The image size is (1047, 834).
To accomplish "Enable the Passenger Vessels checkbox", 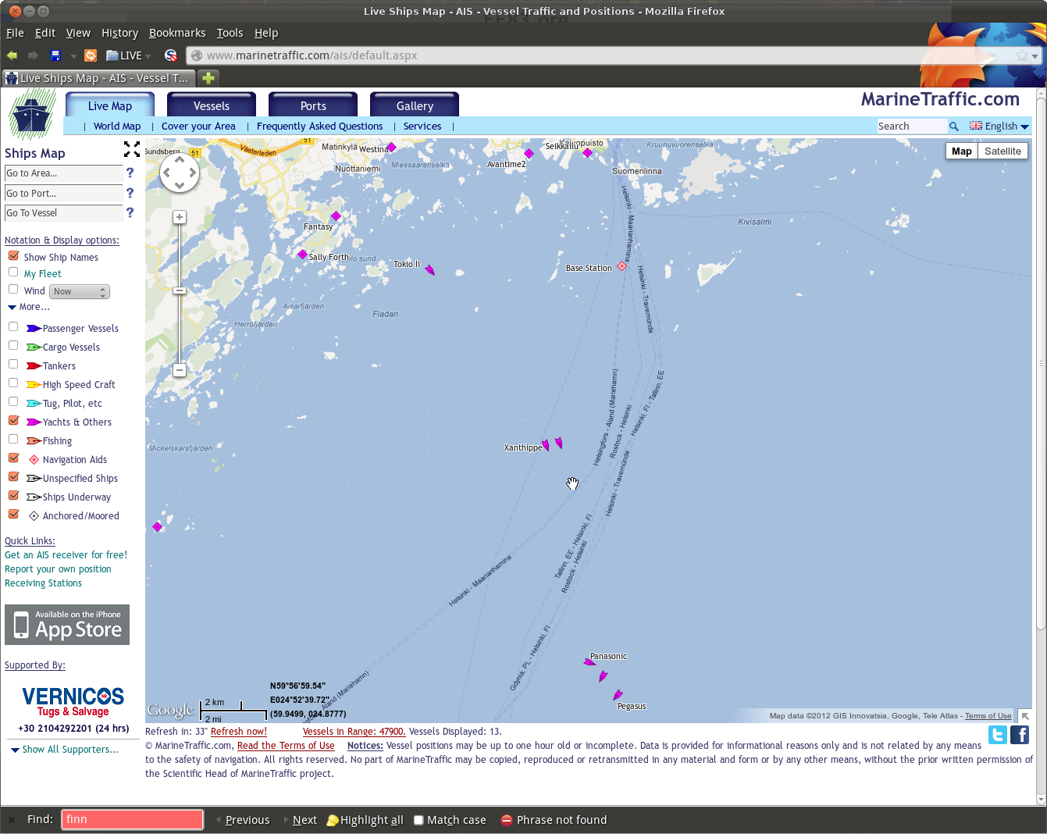I will [13, 326].
